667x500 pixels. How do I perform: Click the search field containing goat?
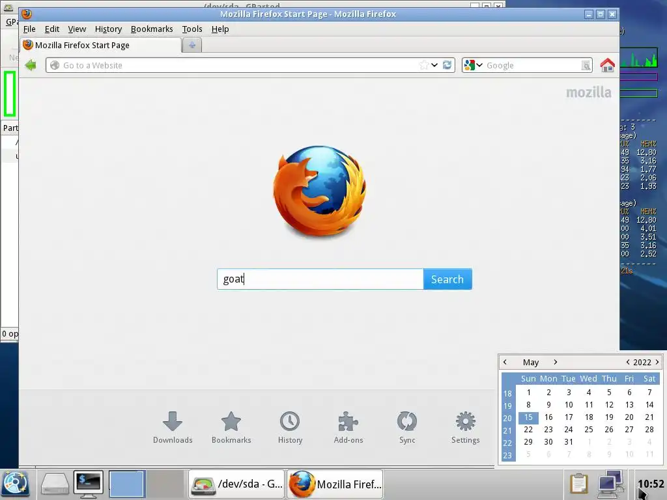coord(320,279)
